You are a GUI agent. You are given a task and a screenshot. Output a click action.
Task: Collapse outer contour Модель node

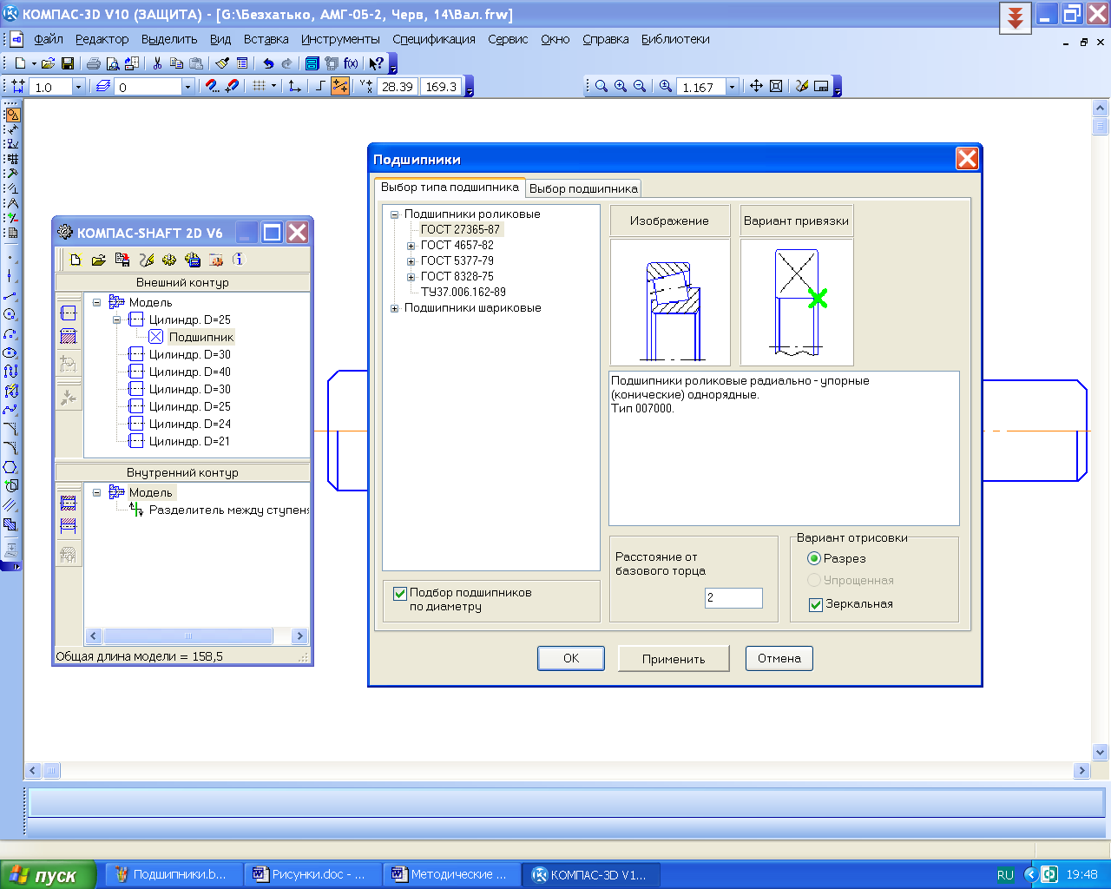pos(97,303)
